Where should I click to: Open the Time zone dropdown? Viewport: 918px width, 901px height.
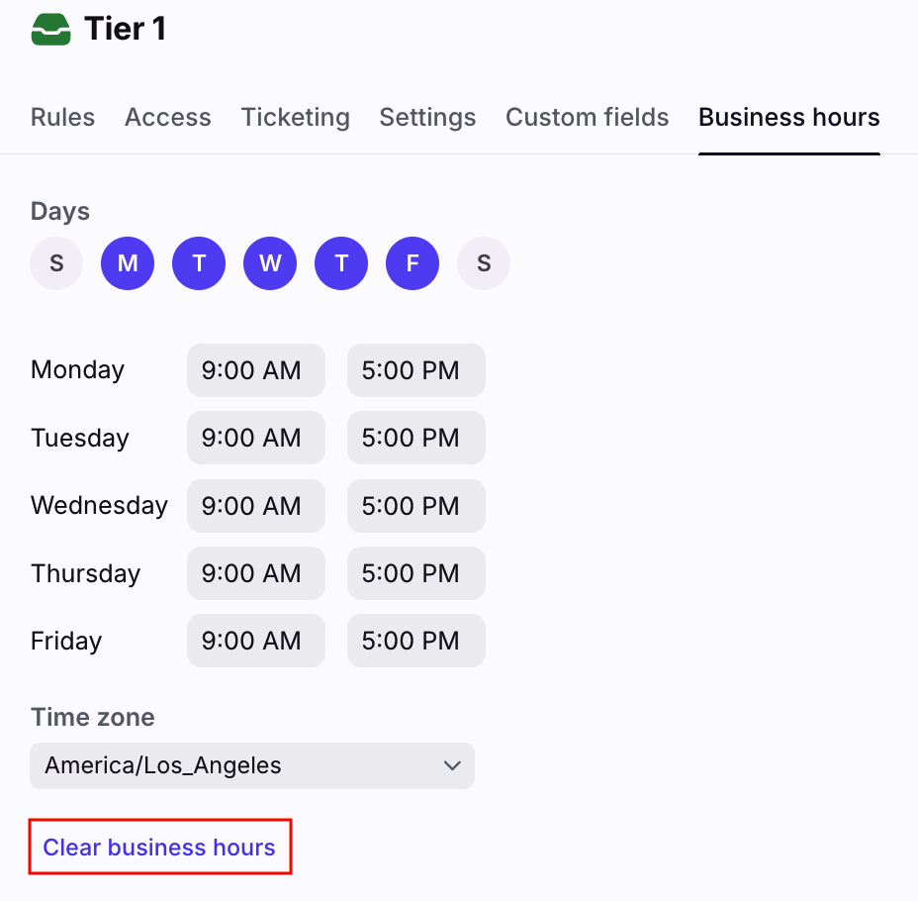click(252, 765)
